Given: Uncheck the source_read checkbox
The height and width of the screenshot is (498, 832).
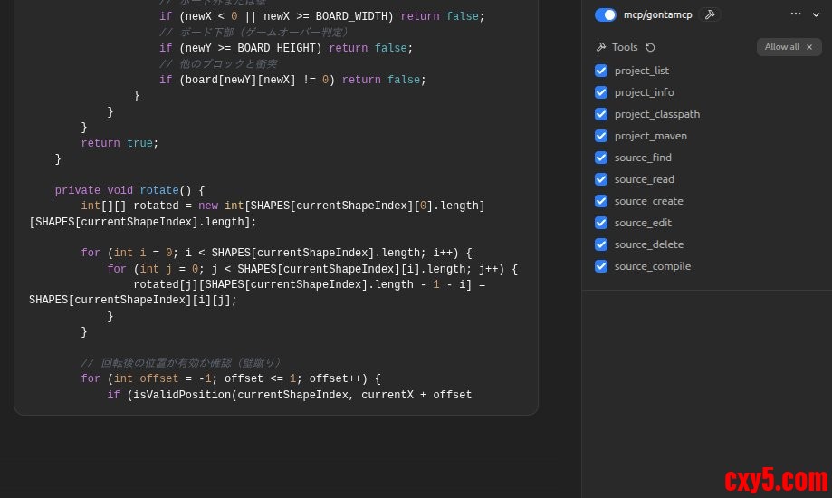Looking at the screenshot, I should point(601,179).
